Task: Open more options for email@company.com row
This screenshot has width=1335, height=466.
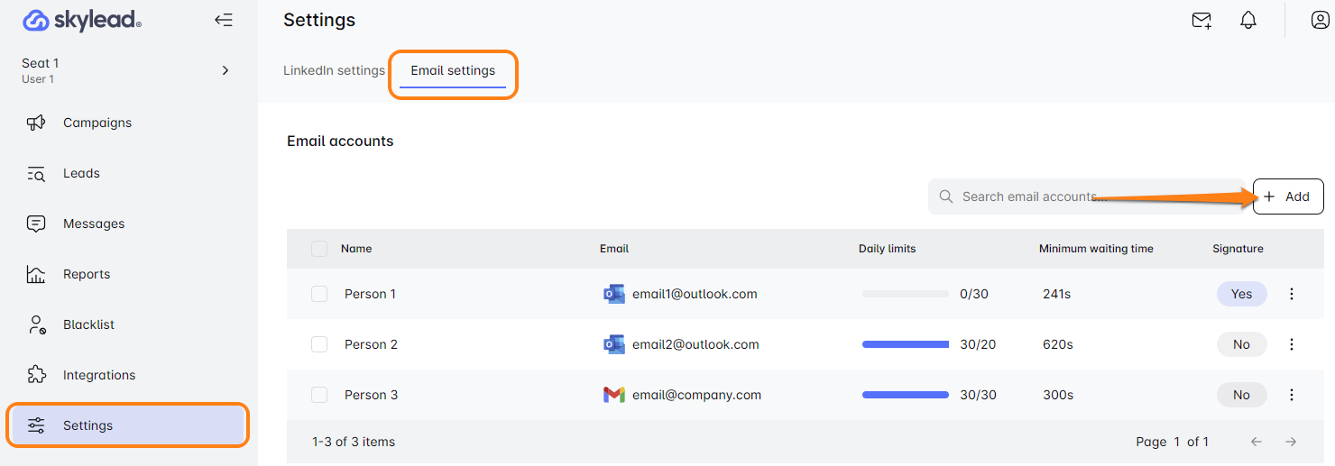Action: 1292,395
